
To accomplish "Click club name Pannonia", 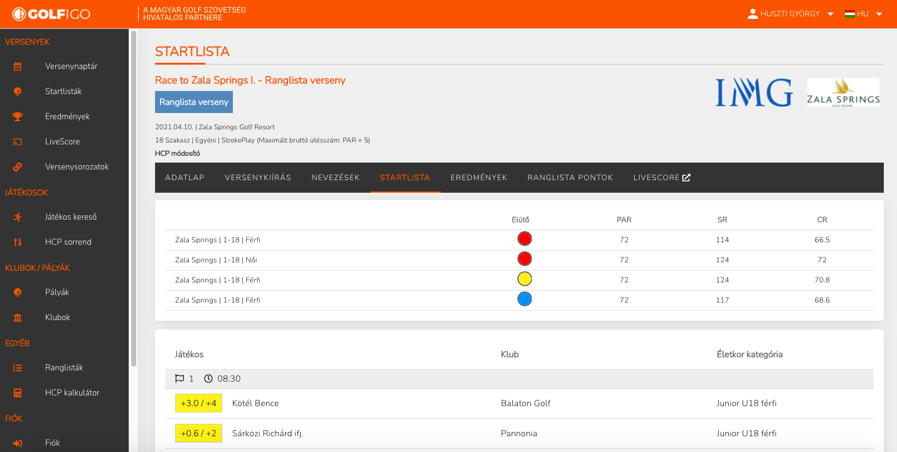I will (x=519, y=433).
